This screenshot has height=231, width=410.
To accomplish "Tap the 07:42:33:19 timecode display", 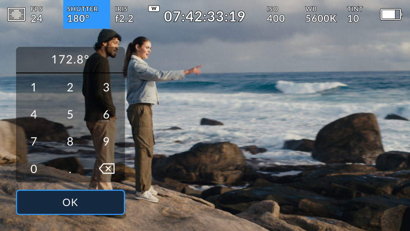I will click(x=205, y=16).
